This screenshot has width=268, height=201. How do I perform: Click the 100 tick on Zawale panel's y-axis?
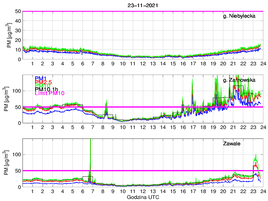point(17,155)
